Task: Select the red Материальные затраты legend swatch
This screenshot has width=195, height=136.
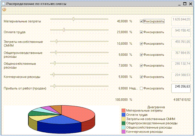Action: coord(124,110)
